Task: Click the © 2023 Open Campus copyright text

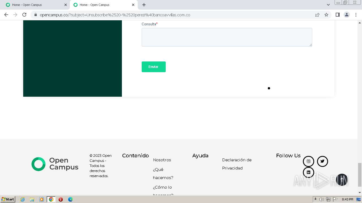Action: 101,166
